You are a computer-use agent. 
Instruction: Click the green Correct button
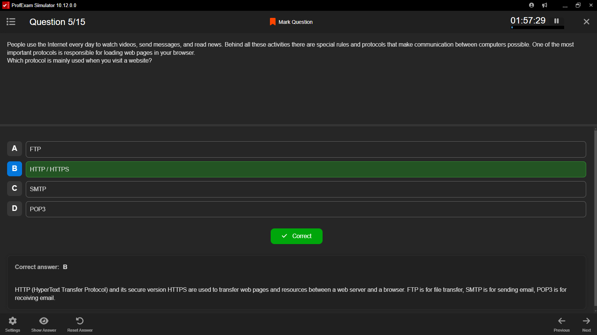(x=296, y=236)
